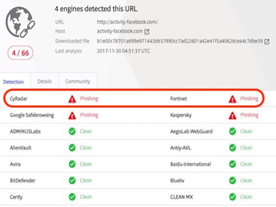276x207 pixels.
Task: Click Avira green clean checkmark icon
Action: [x=72, y=164]
